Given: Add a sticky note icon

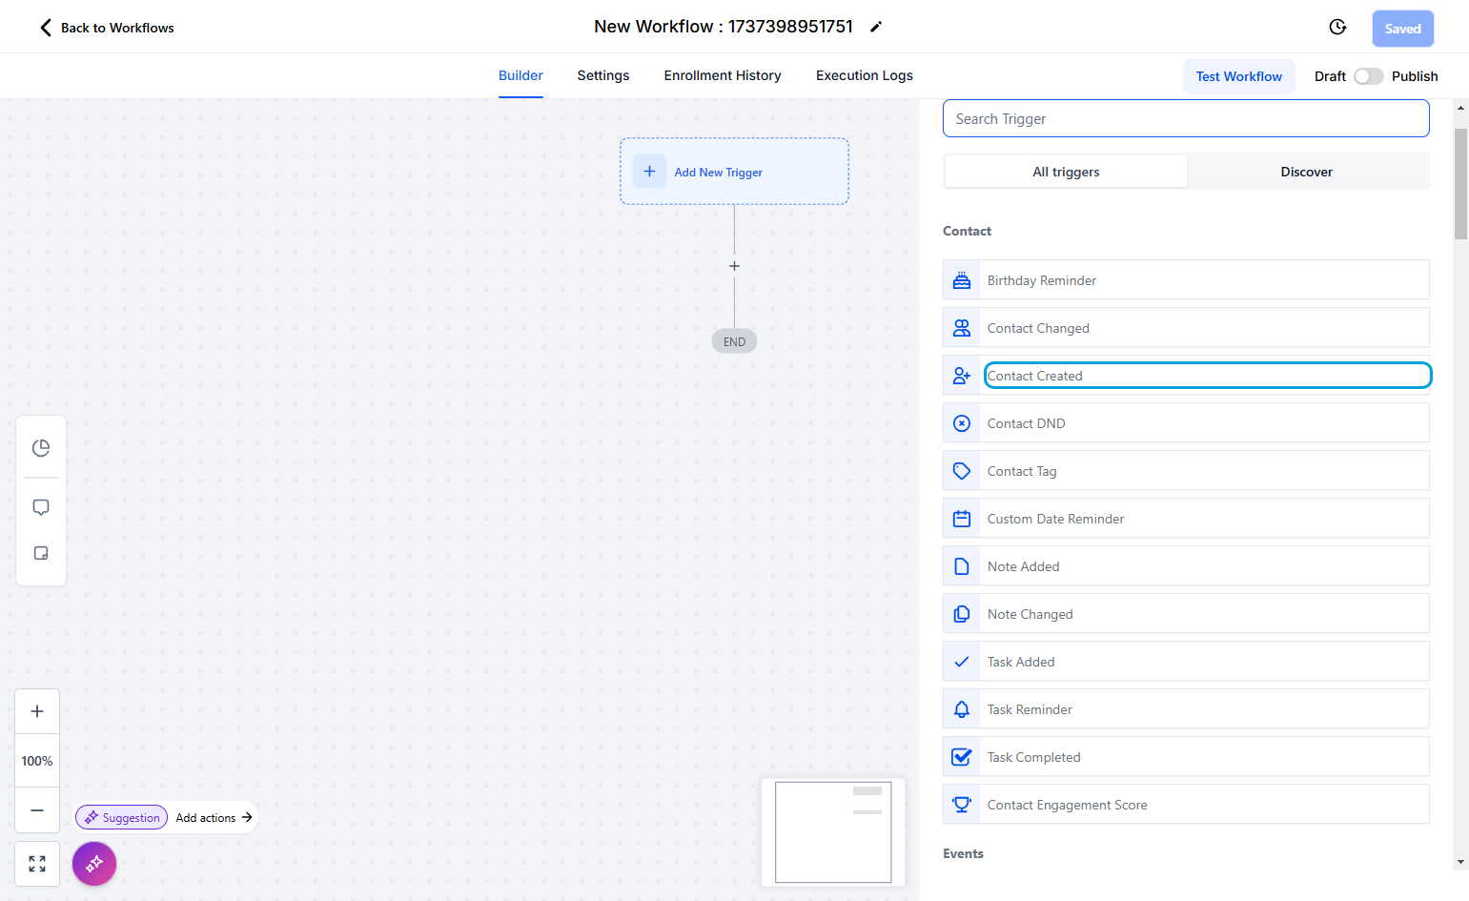Looking at the screenshot, I should pos(41,553).
